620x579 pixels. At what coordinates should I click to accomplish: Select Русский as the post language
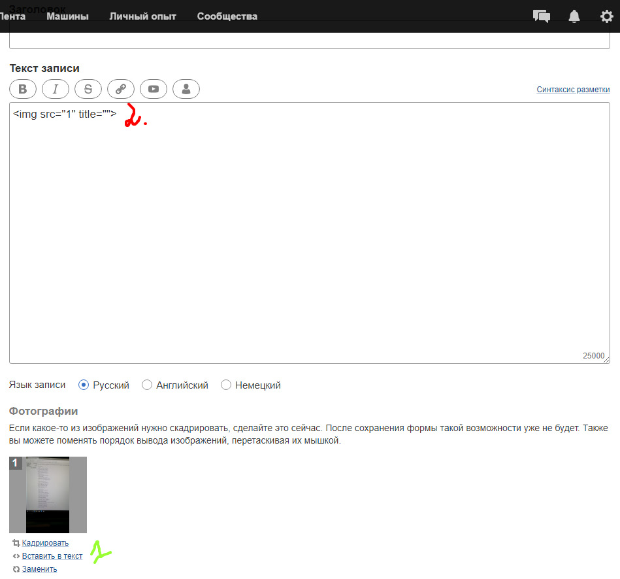84,385
